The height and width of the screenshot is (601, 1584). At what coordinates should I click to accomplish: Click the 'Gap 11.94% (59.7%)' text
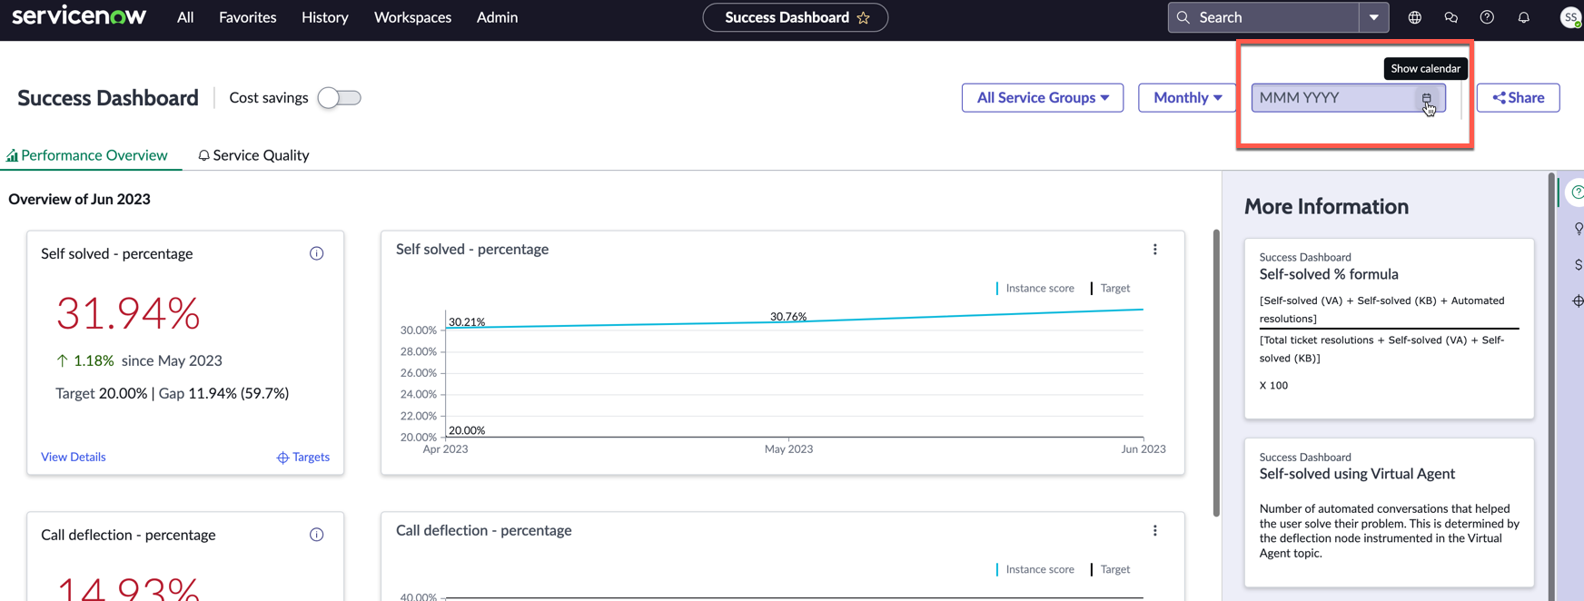click(x=223, y=393)
